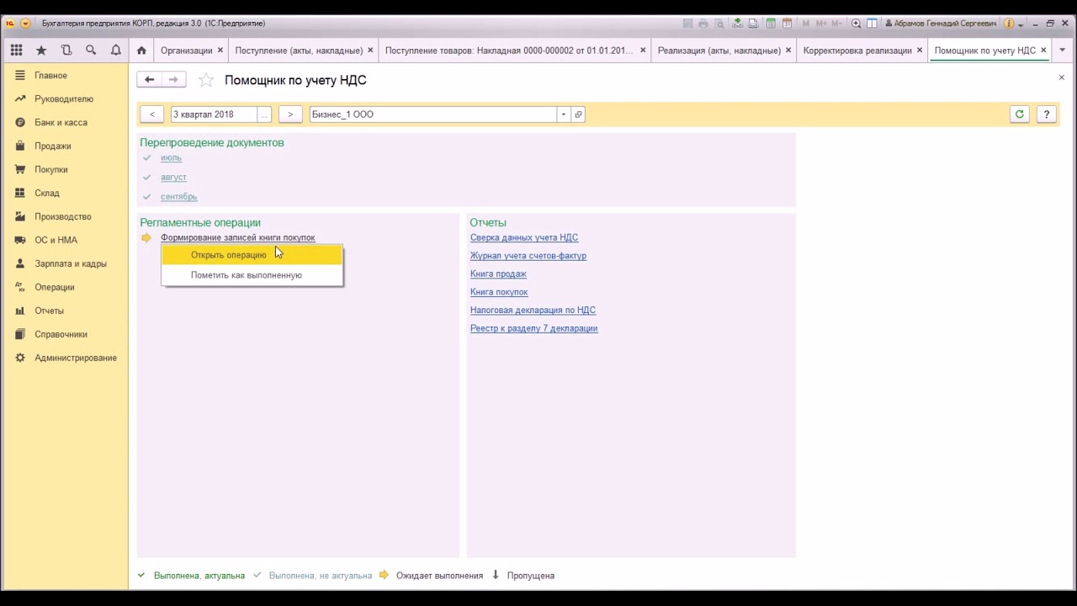The height and width of the screenshot is (606, 1077).
Task: Expand the title bar service menu arrow
Action: pyautogui.click(x=1020, y=24)
